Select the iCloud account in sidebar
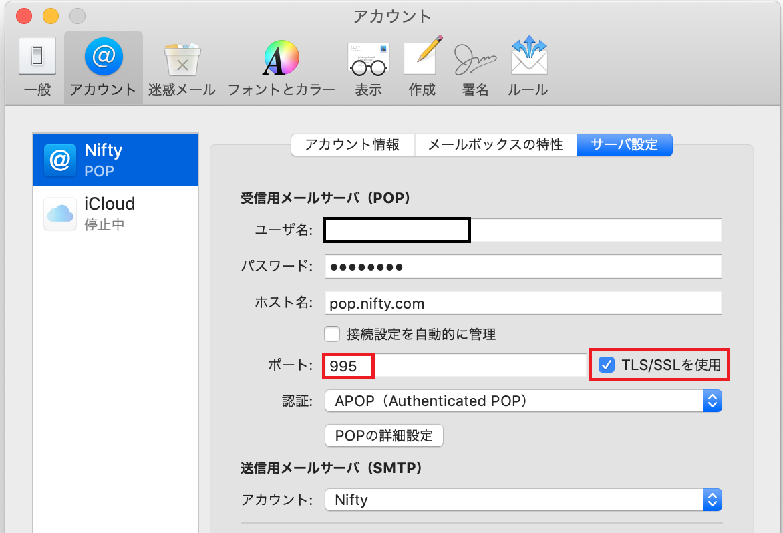Viewport: 783px width, 533px height. pyautogui.click(x=116, y=212)
